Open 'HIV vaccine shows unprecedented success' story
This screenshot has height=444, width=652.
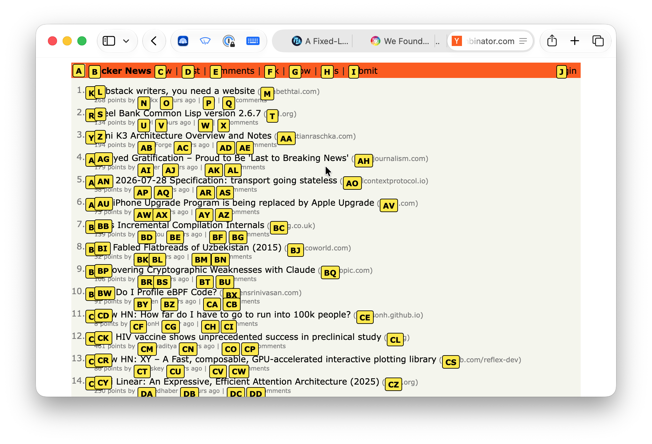[238, 337]
